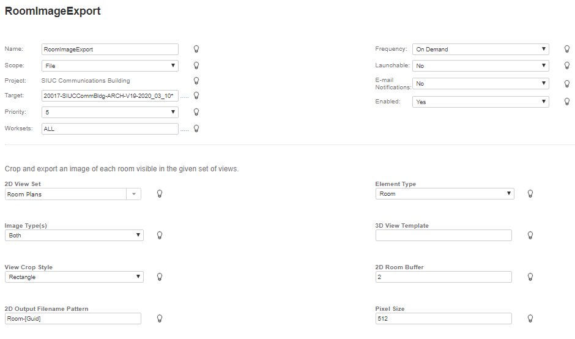Open the Frequency dropdown set to On Demand
Image resolution: width=575 pixels, height=339 pixels.
click(480, 49)
